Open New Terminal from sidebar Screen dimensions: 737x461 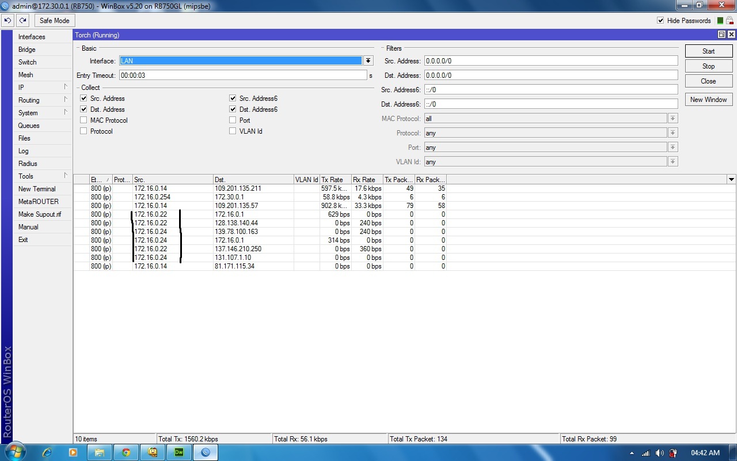pyautogui.click(x=42, y=189)
